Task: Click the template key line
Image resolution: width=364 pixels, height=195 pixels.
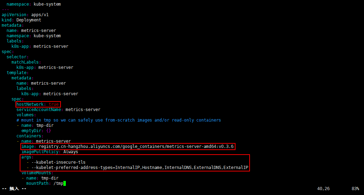Action: coord(18,73)
